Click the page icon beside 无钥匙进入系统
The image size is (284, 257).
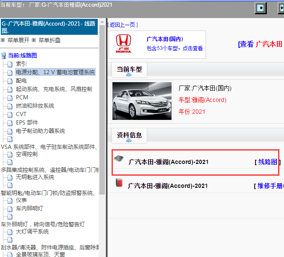pyautogui.click(x=10, y=177)
